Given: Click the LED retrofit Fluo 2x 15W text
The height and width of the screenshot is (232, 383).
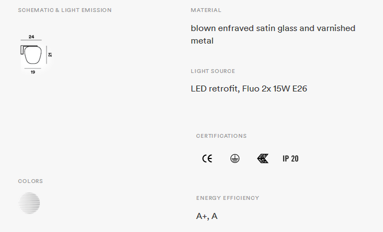Looking at the screenshot, I should pos(249,89).
